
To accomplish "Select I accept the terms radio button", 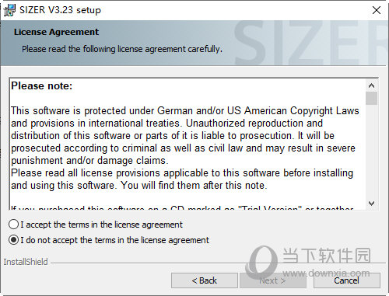I will click(13, 225).
